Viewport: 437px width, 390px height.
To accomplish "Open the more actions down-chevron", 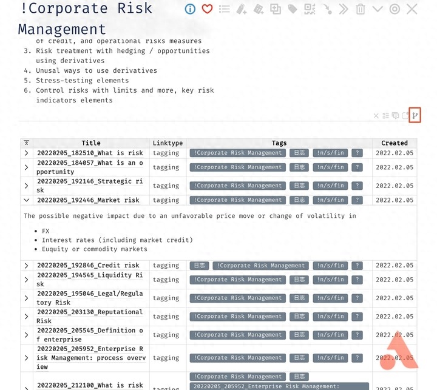I will [x=378, y=9].
